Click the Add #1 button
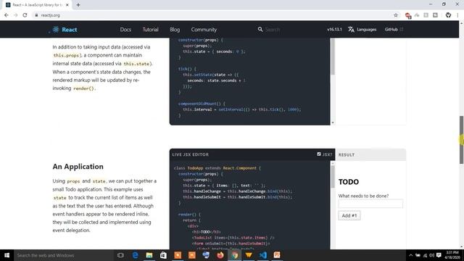Viewport: 464px width, 261px height. tap(349, 215)
